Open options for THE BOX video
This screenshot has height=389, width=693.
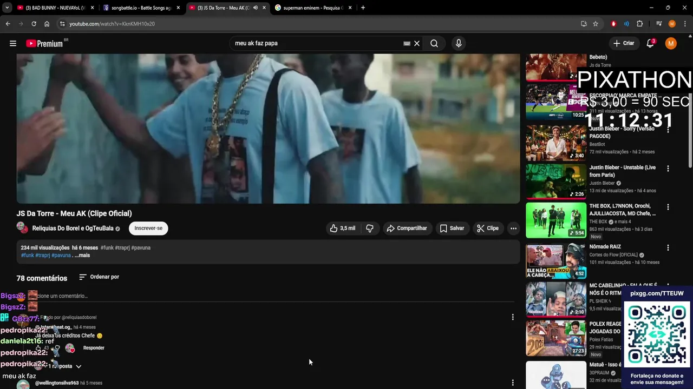tap(668, 207)
